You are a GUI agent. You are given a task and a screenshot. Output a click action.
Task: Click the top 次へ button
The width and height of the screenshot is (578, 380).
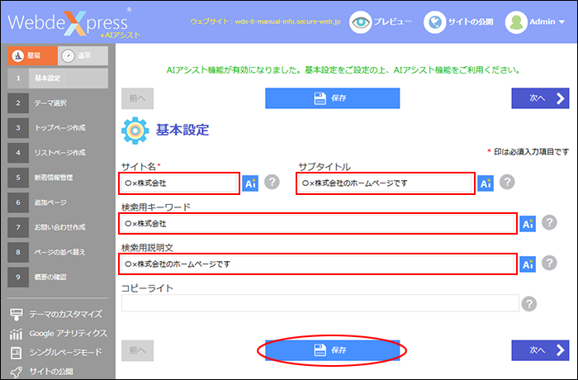point(539,98)
